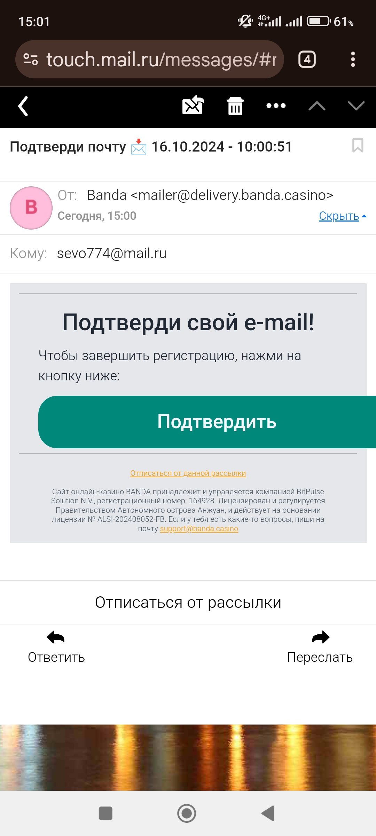Image resolution: width=376 pixels, height=836 pixels.
Task: Click the touch.mail.ru address bar
Action: click(x=150, y=60)
